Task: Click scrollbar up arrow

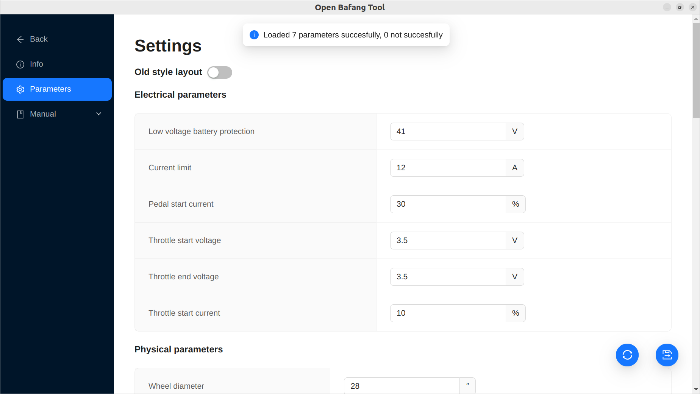Action: point(696,19)
